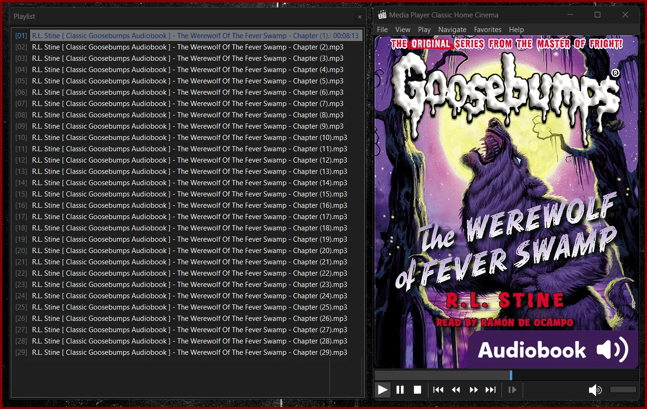Screen dimensions: 647x409
Task: Skip to the previous track
Action: (438, 390)
